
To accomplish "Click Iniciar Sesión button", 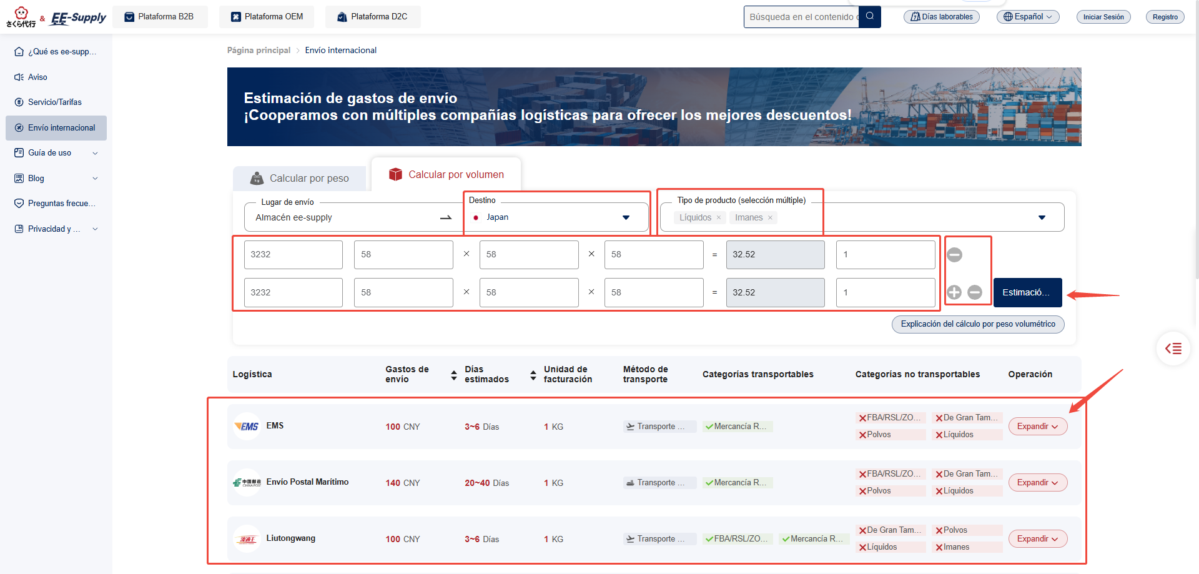I will pos(1103,17).
